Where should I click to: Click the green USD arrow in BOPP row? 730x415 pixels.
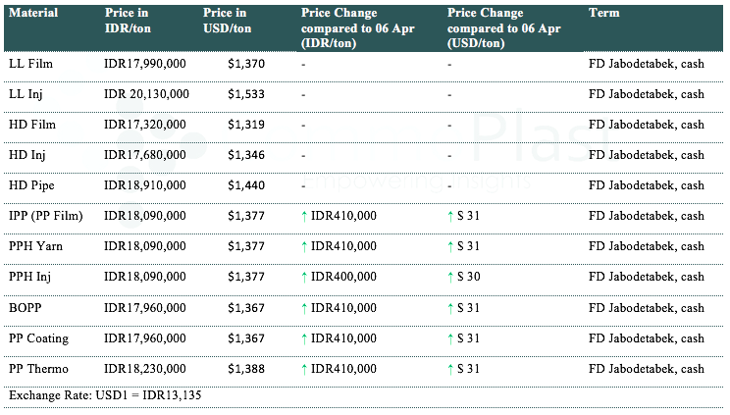[450, 308]
